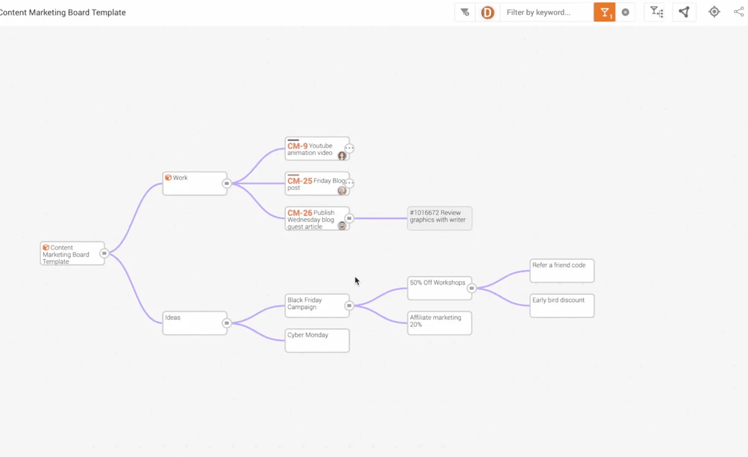
Task: Focus the Filter by keyword field
Action: click(x=547, y=12)
